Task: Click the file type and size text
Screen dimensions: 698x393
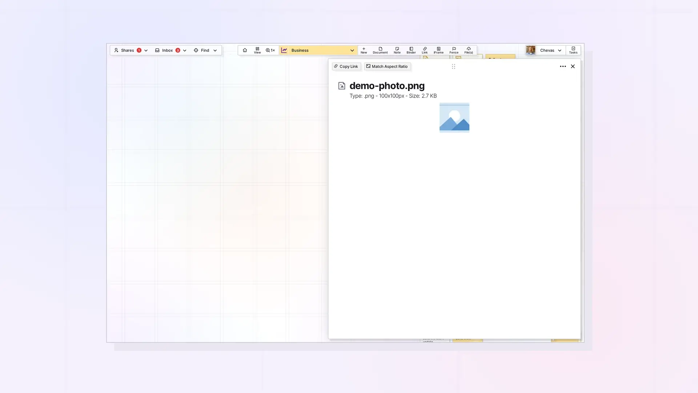Action: (393, 96)
